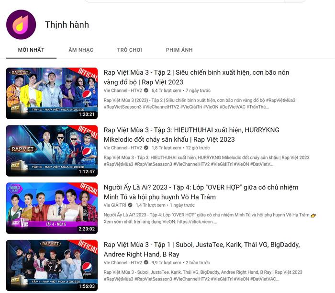Open title Người Ấy Là Ai? 2023 Tập 4
The height and width of the screenshot is (293, 335).
click(x=201, y=192)
